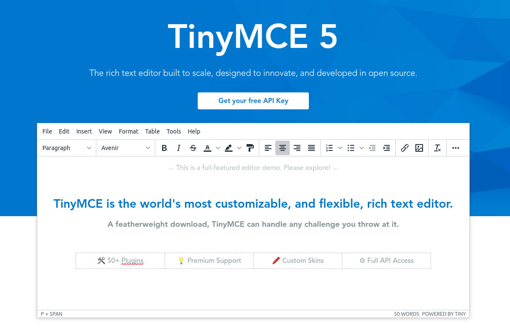Click the 50+ Plugins table cell
The image size is (510, 334).
120,261
